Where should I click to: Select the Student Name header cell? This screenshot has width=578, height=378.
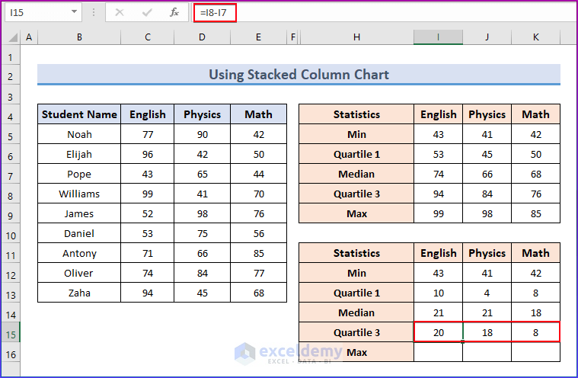79,114
